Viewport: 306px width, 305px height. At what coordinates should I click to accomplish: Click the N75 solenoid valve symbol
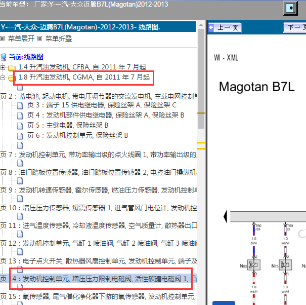tap(285, 265)
